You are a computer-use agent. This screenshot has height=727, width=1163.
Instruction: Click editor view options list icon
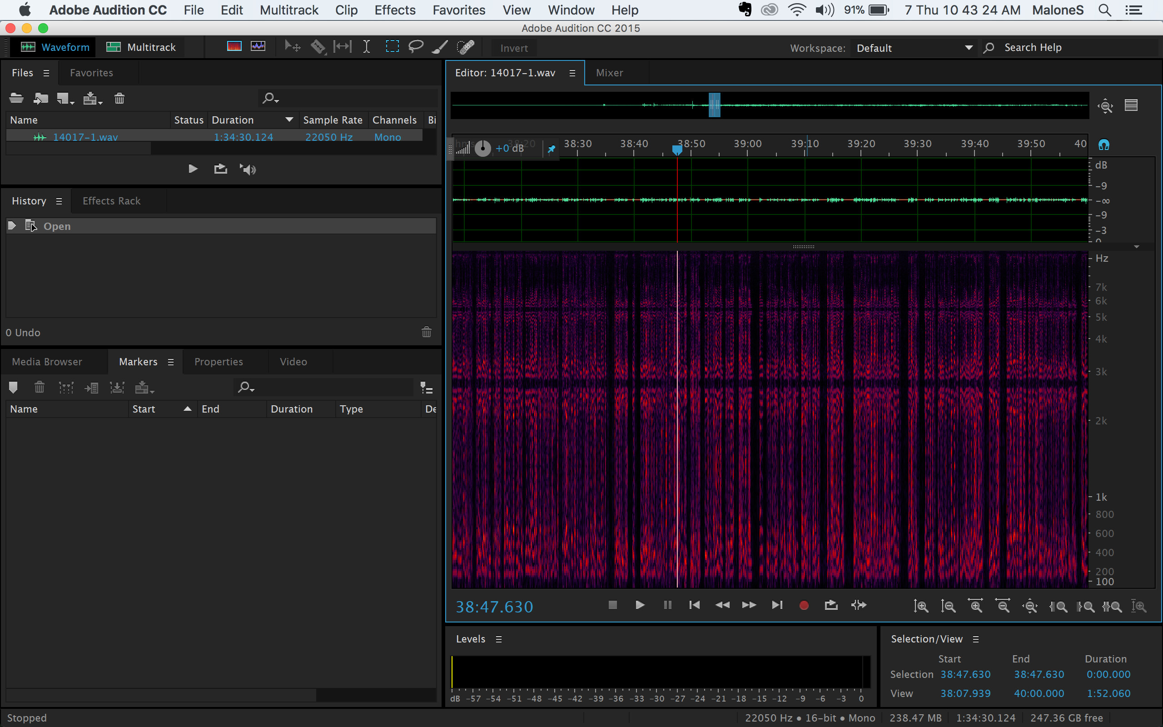1131,105
